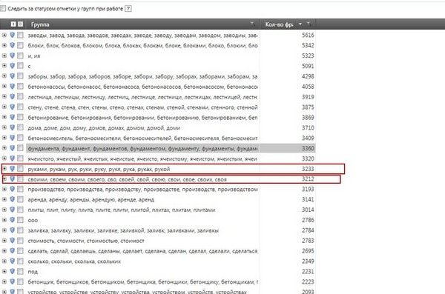Expand the лестница group row
445x294 pixels.
(4, 97)
